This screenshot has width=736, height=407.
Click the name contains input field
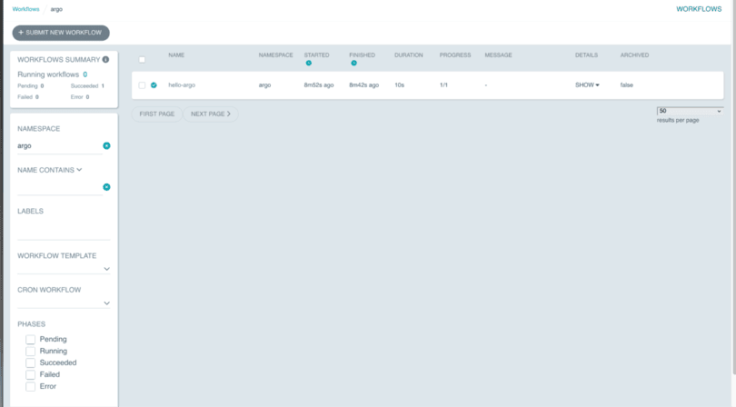click(59, 187)
